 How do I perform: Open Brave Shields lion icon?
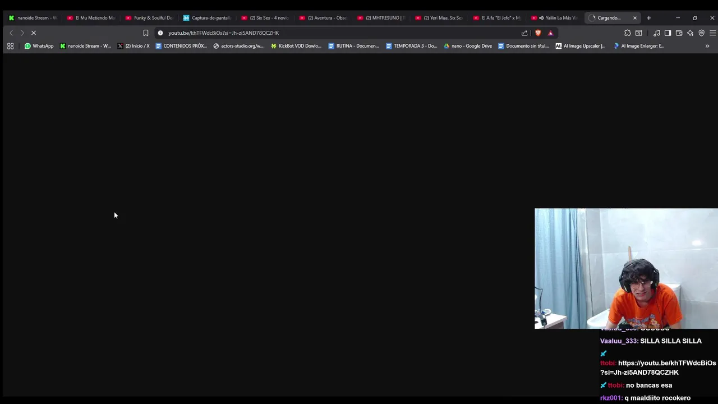(x=538, y=33)
